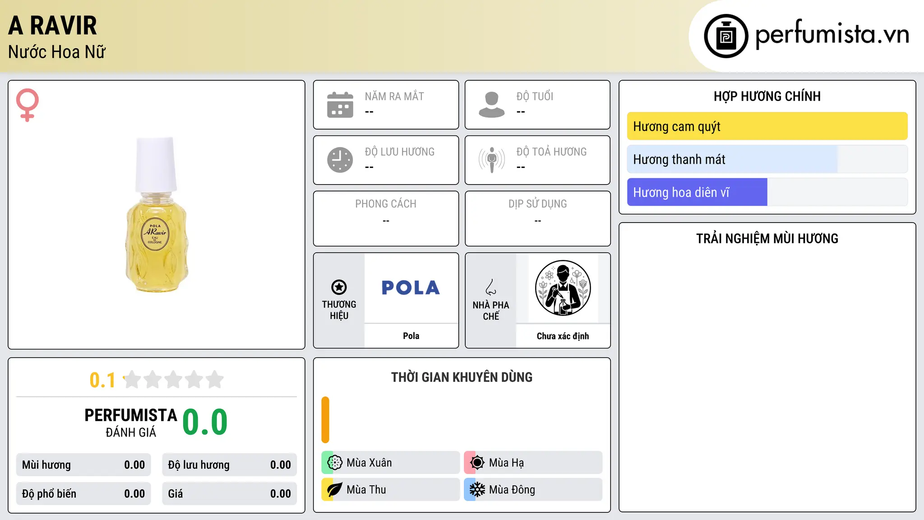
Task: Click the calendar icon for Năm ra mắt
Action: click(340, 105)
